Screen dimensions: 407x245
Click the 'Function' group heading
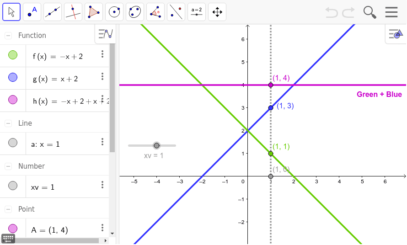click(x=32, y=35)
